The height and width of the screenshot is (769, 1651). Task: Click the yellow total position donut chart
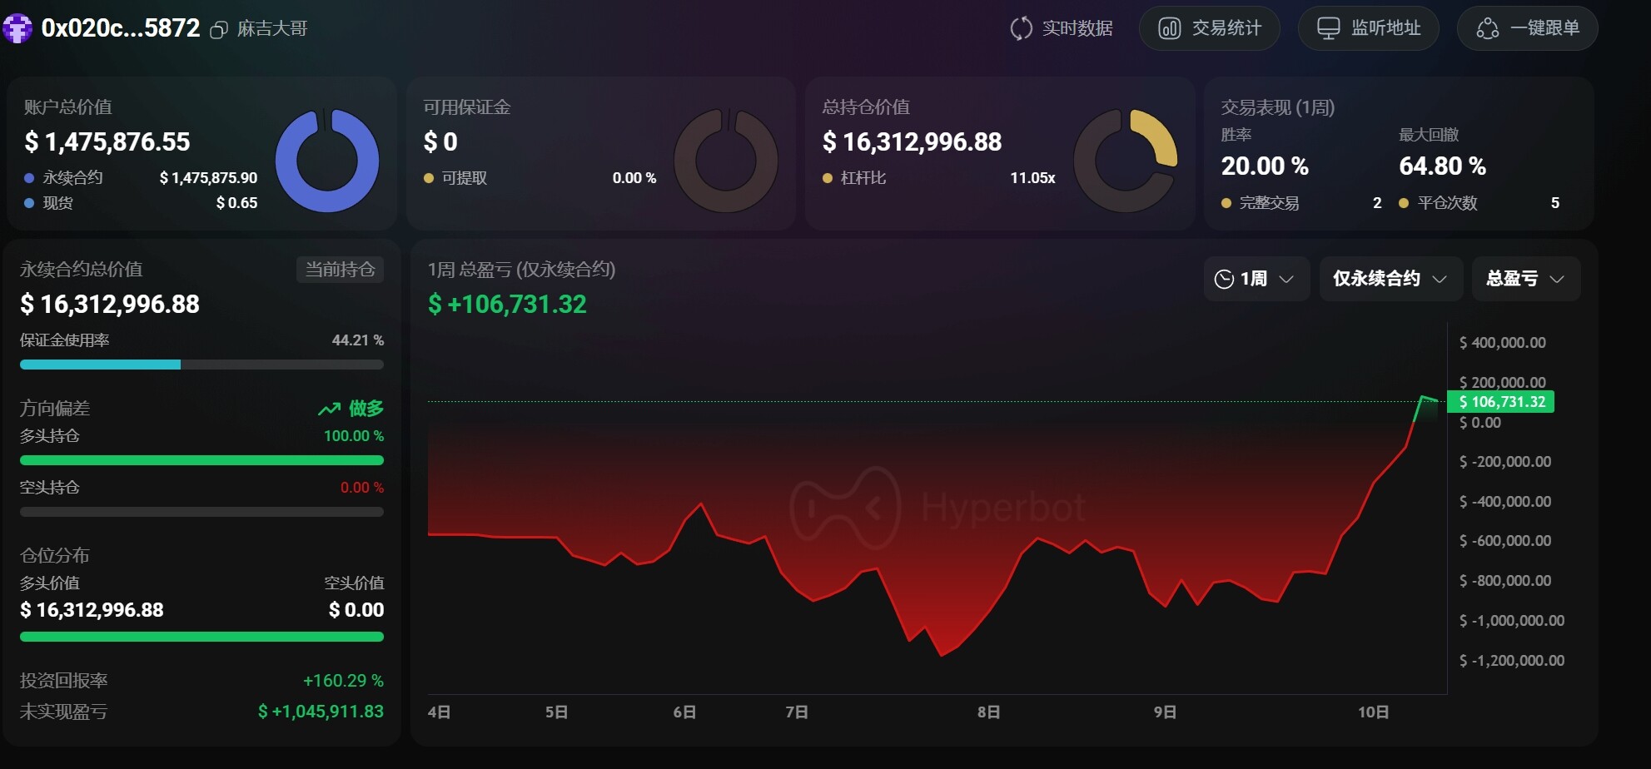tap(1125, 161)
